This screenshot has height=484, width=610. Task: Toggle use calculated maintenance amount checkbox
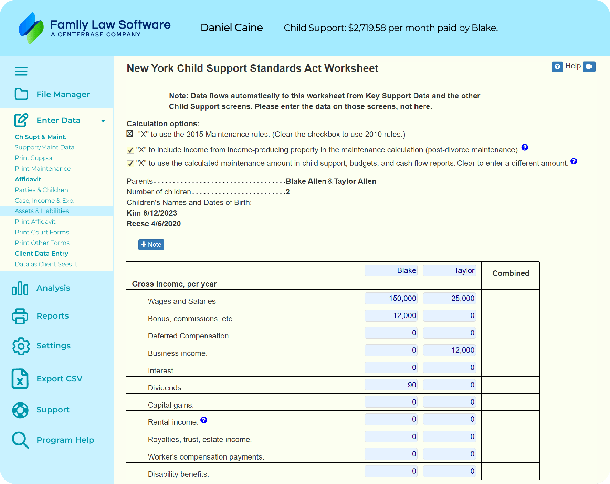tap(130, 163)
